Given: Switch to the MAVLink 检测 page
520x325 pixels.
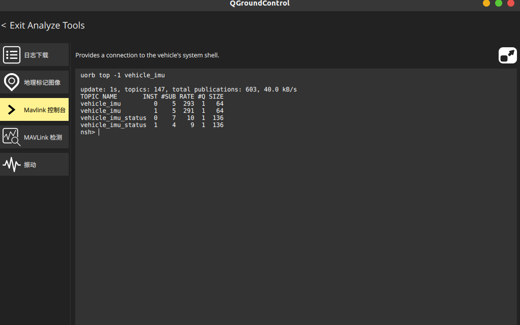Looking at the screenshot, I should pyautogui.click(x=43, y=137).
